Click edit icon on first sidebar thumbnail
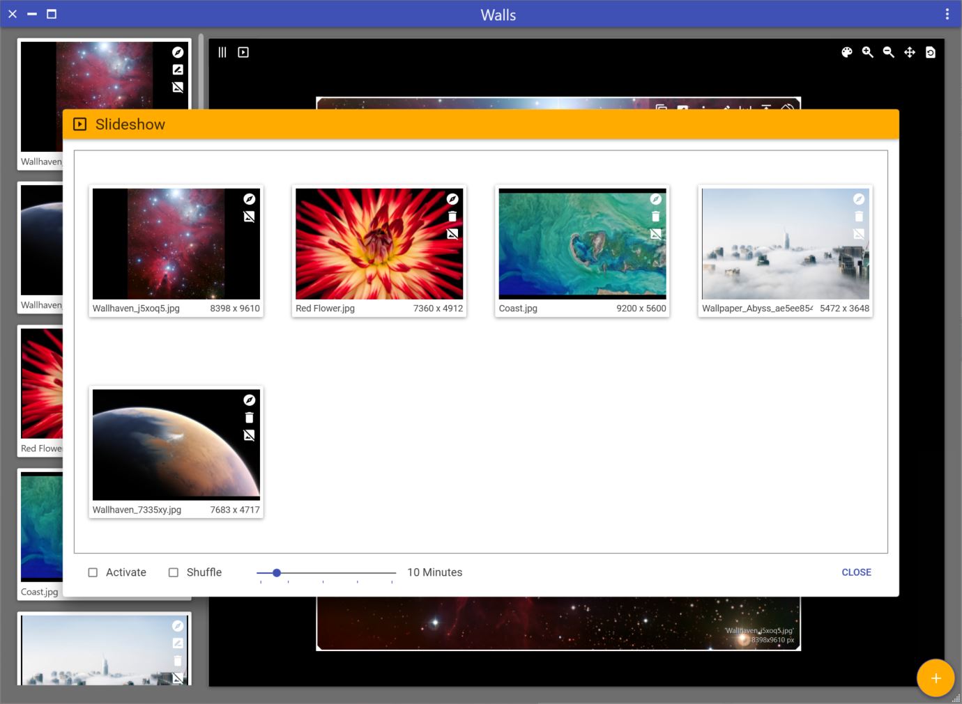 click(178, 70)
